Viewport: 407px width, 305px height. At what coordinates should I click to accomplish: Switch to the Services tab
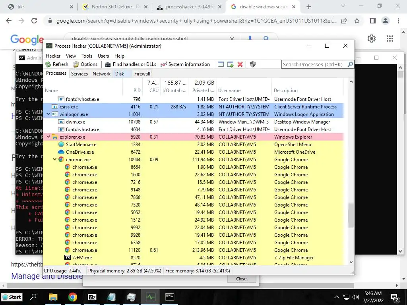(79, 73)
